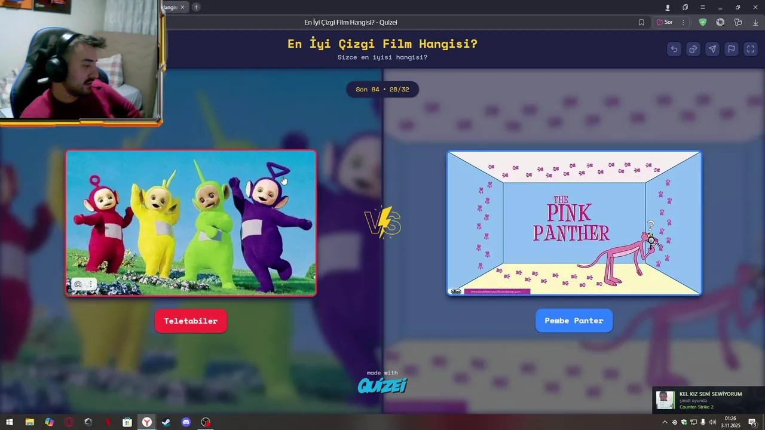Close the current browser tab
This screenshot has height=430, width=765.
tap(182, 7)
